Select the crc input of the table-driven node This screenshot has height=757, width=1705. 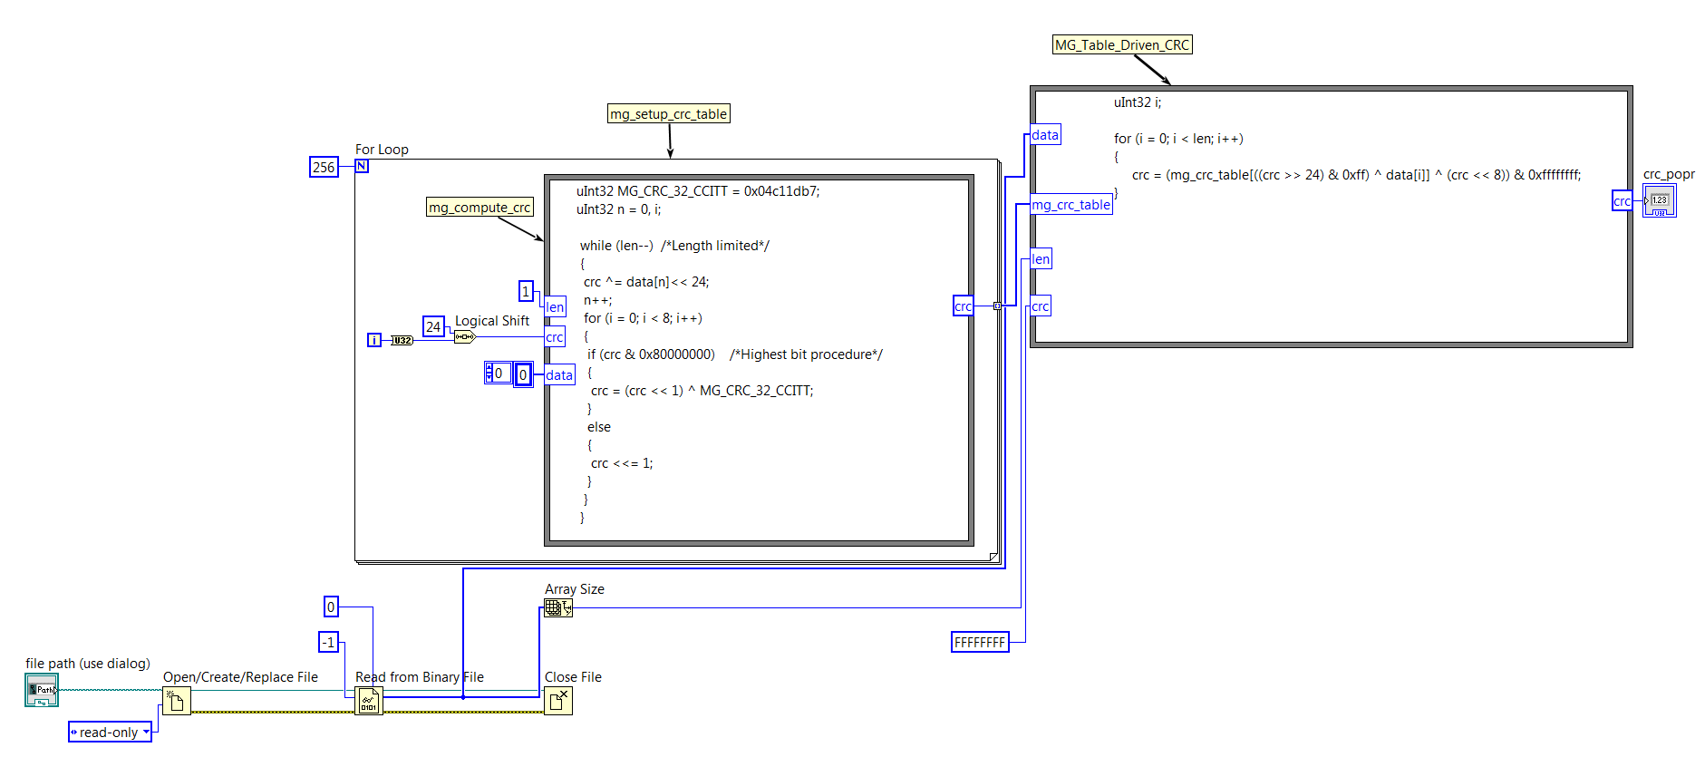point(1041,306)
